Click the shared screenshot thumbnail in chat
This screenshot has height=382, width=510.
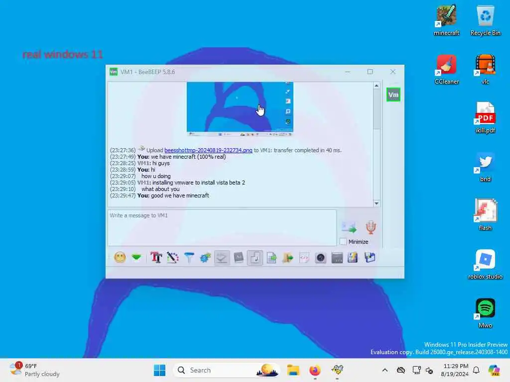(x=240, y=108)
